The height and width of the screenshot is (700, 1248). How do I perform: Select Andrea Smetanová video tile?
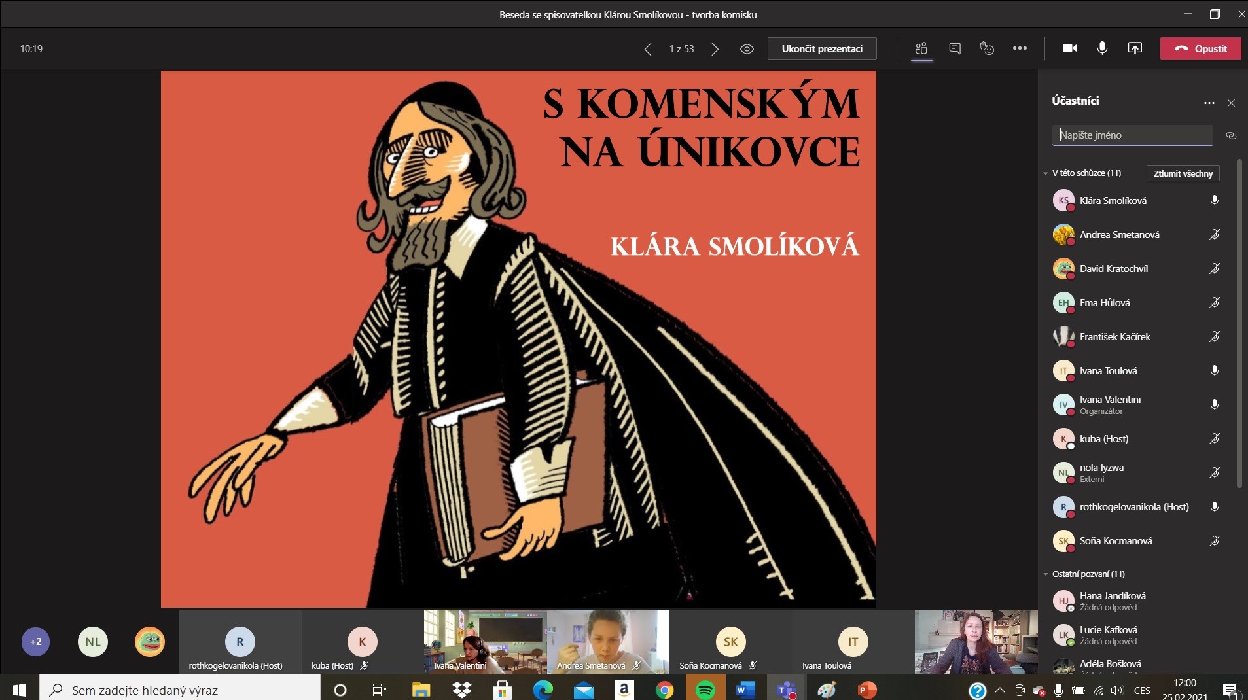(x=608, y=642)
